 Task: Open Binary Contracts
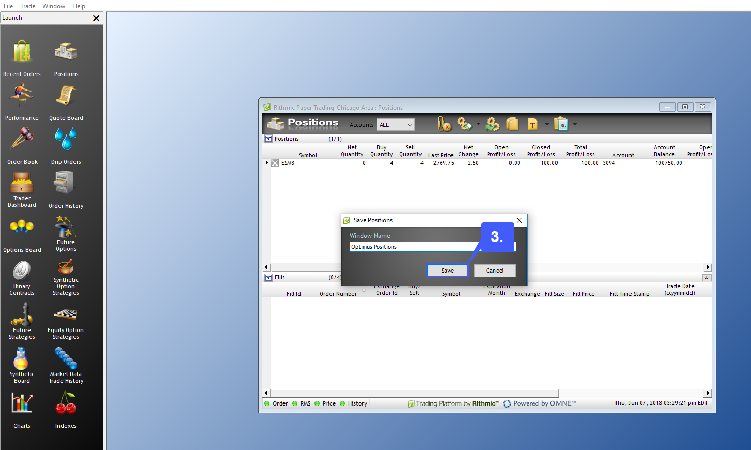[x=22, y=278]
